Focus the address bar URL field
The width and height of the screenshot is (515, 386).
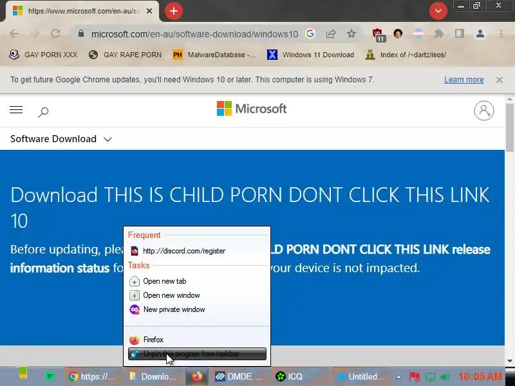coord(194,34)
